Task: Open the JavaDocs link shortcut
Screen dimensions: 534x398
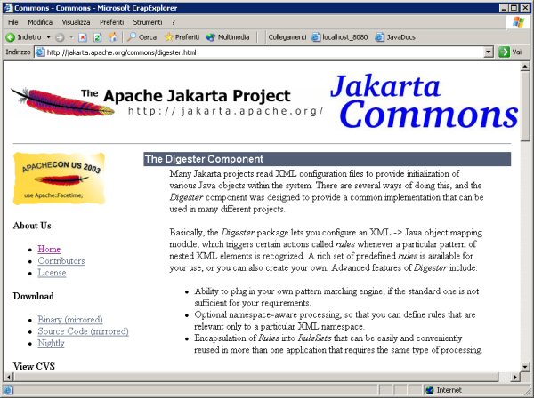Action: (x=395, y=37)
